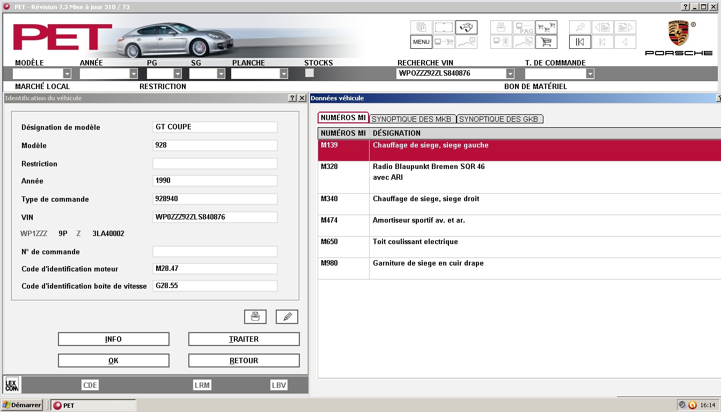
Task: Click the monitor-to-list icon
Action: pyautogui.click(x=502, y=42)
